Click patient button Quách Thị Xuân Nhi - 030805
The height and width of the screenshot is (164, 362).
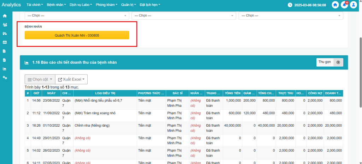[x=77, y=35]
